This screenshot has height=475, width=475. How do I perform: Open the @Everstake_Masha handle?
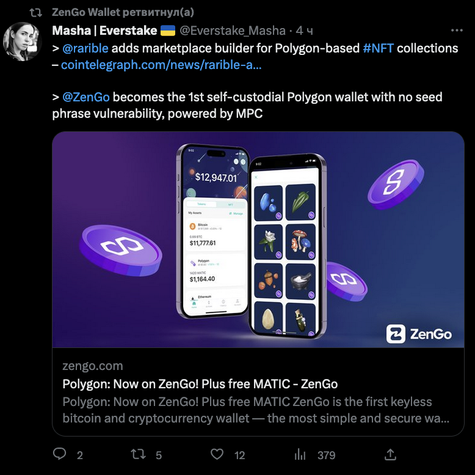(x=232, y=30)
